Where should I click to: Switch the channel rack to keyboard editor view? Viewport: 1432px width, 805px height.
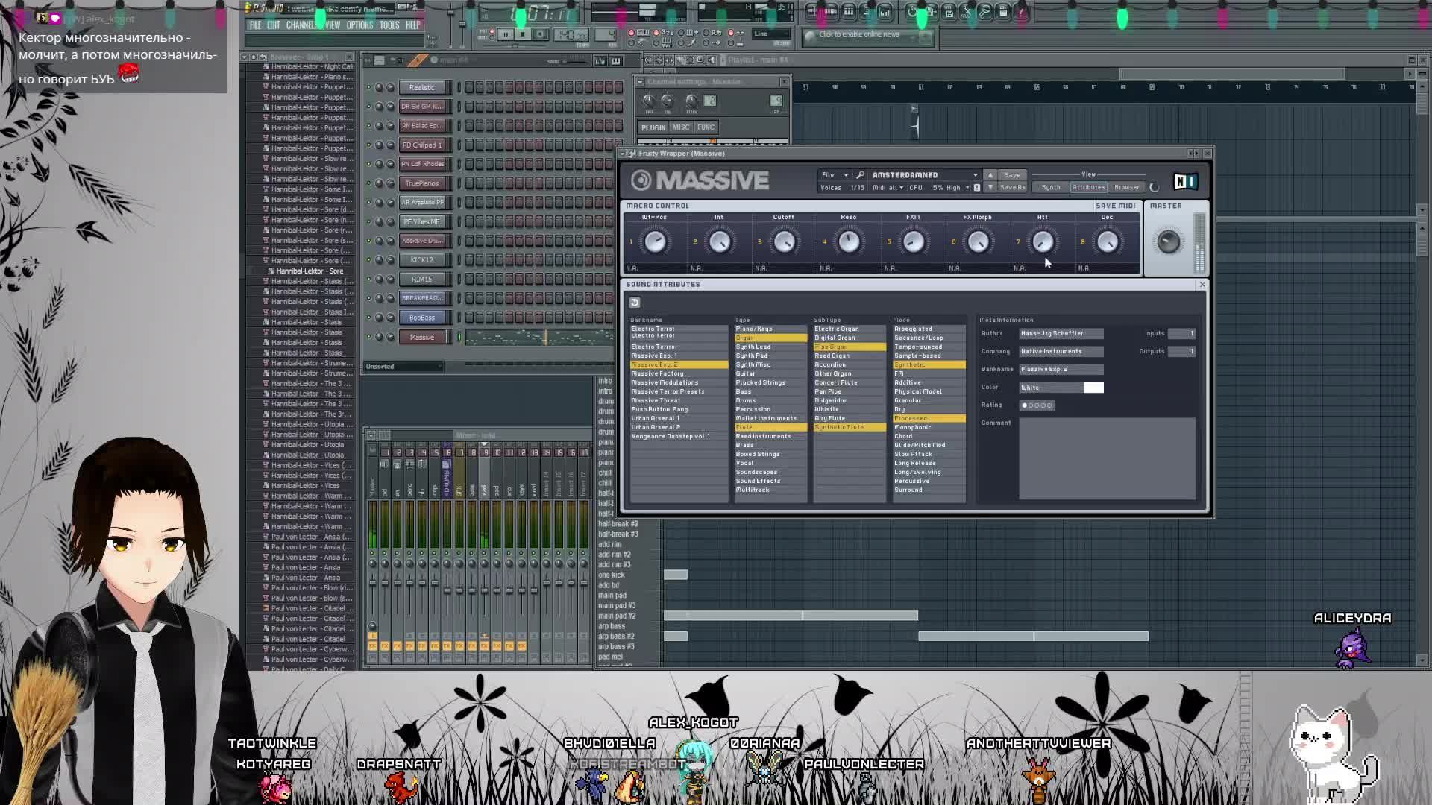tap(618, 60)
